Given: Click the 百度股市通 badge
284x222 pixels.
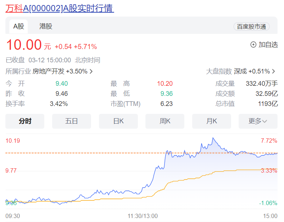Looking at the screenshot, I should (251, 27).
